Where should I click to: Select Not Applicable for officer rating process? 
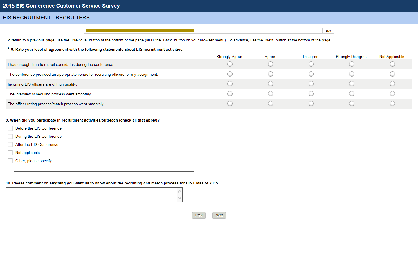(392, 104)
